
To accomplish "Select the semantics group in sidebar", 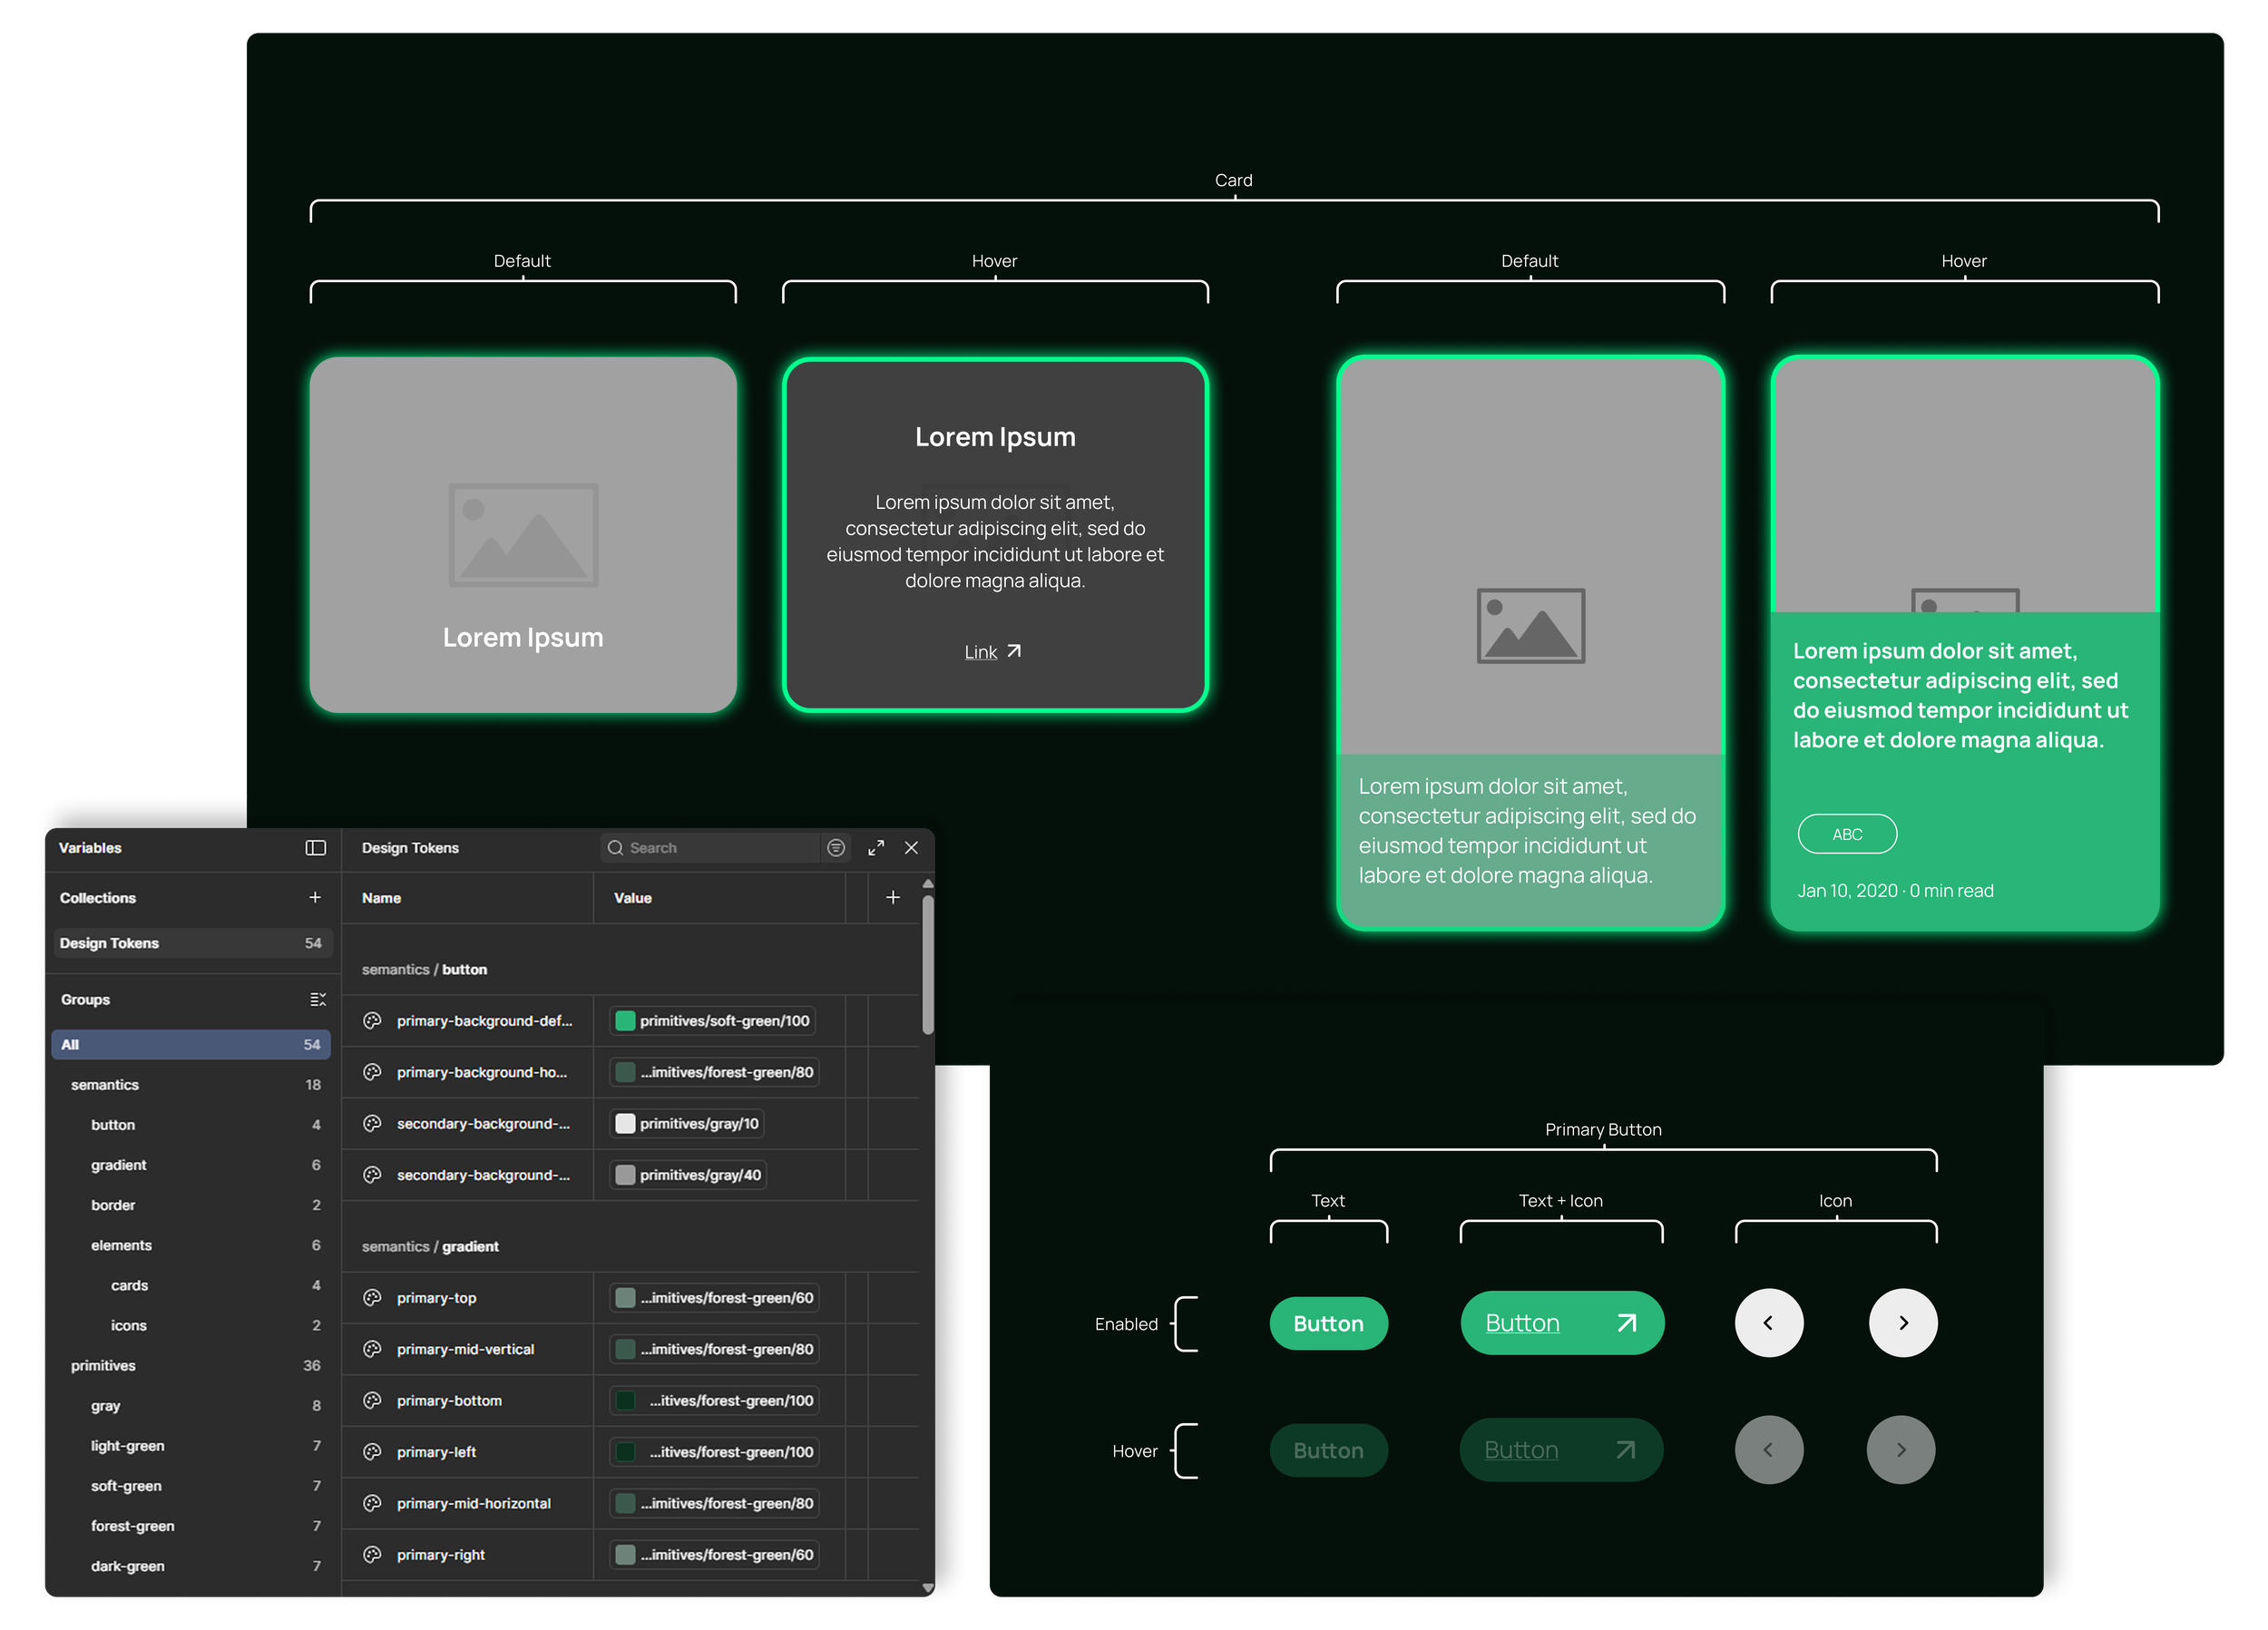I will 105,1084.
